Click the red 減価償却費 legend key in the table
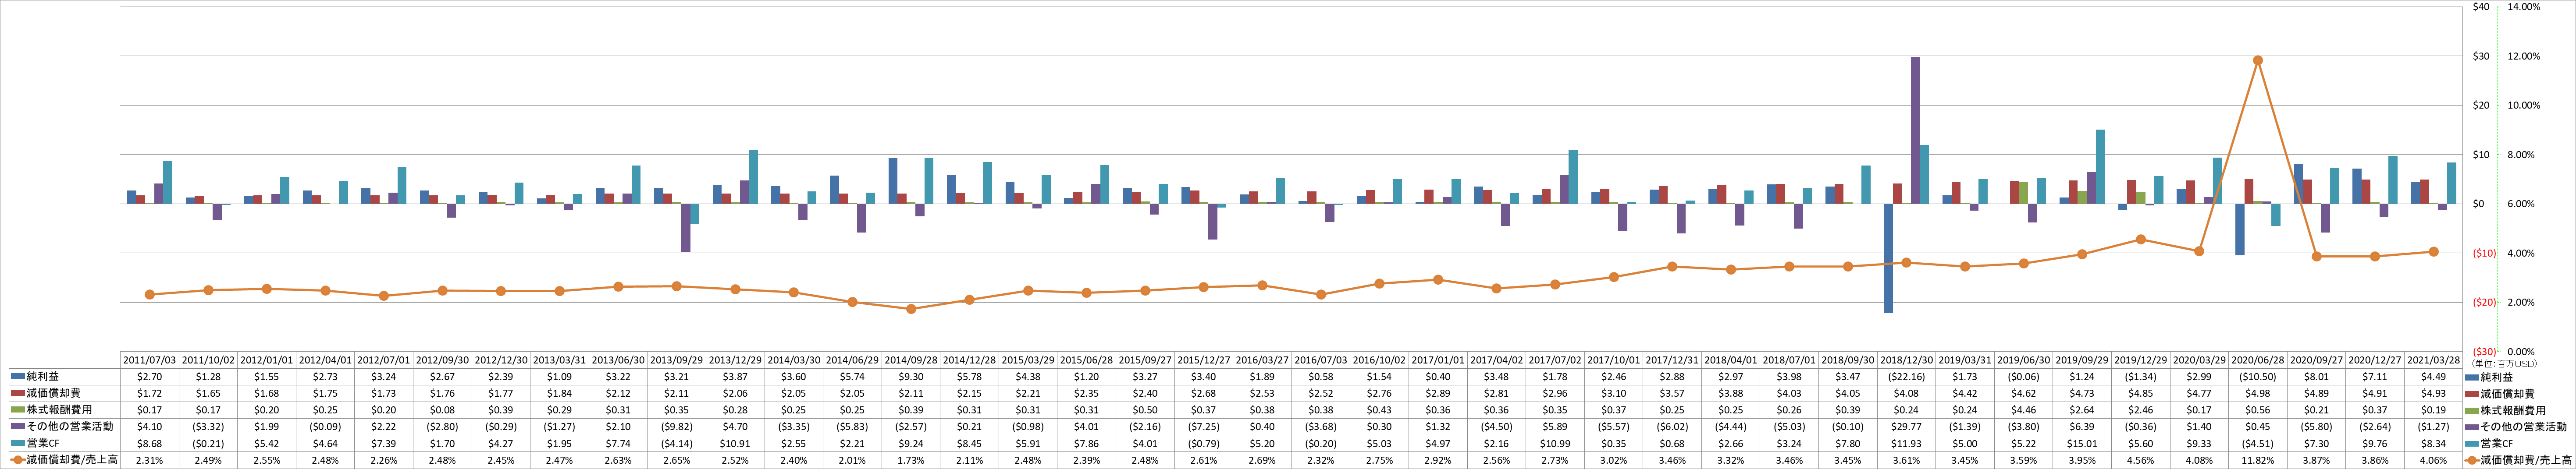Image resolution: width=2576 pixels, height=469 pixels. (x=17, y=393)
